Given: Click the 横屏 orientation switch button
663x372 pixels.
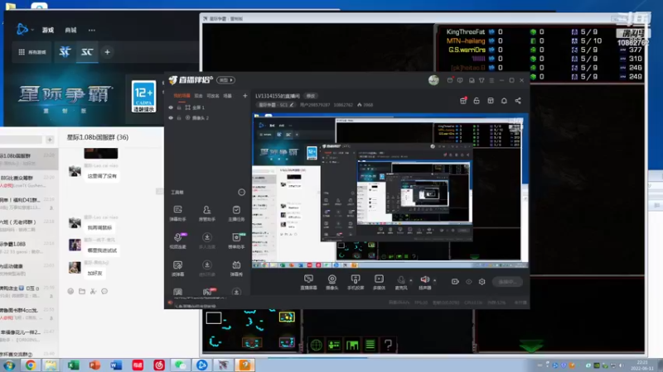Looking at the screenshot, I should pos(225,79).
